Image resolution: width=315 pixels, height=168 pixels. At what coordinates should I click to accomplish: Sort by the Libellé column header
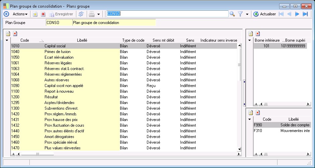[82, 40]
